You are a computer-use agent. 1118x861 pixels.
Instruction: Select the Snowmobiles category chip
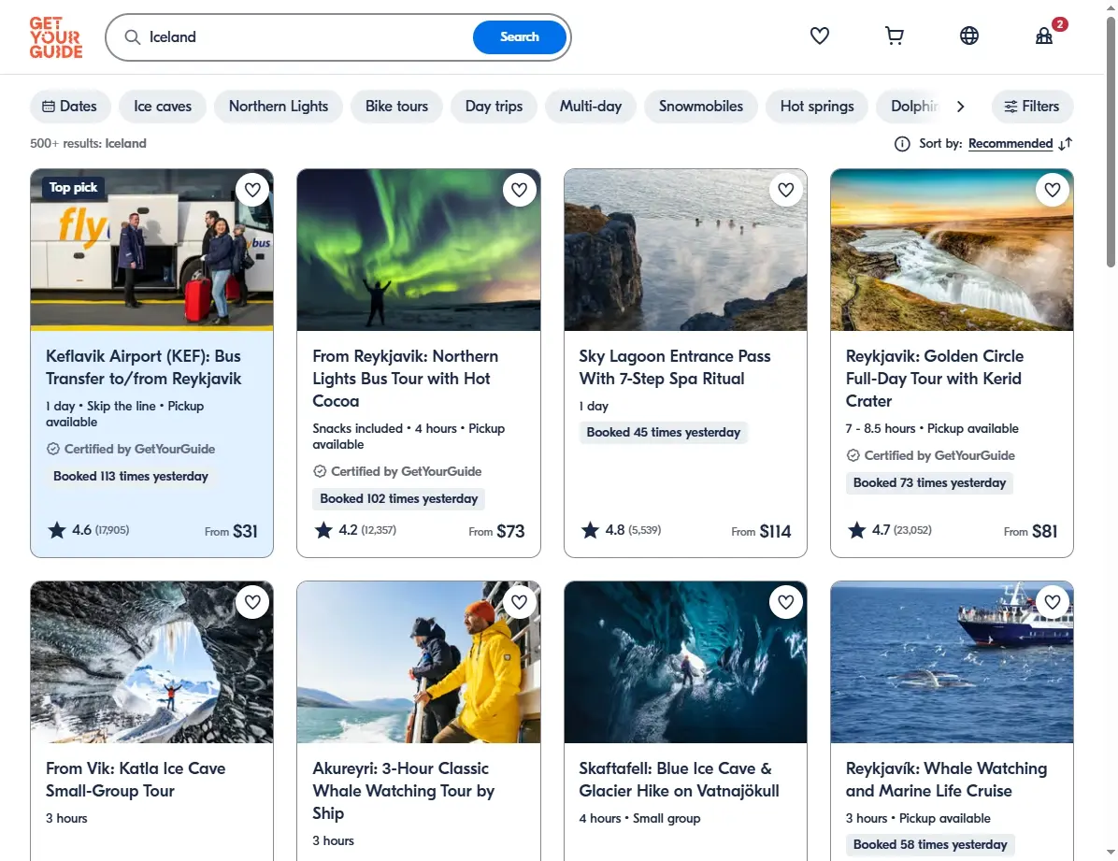tap(701, 107)
